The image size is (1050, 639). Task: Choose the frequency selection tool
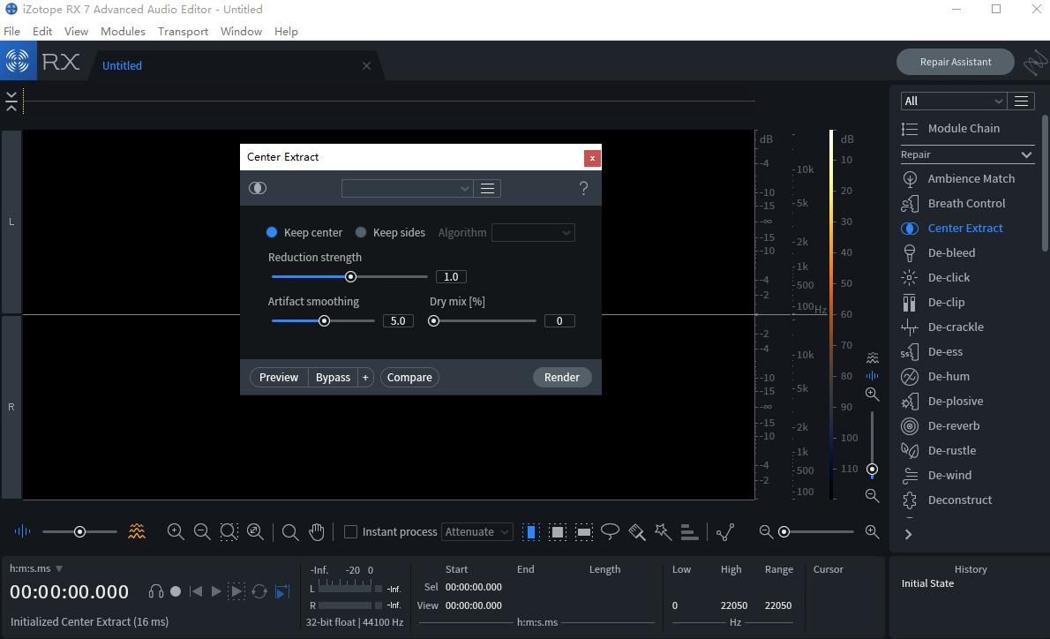click(x=584, y=532)
